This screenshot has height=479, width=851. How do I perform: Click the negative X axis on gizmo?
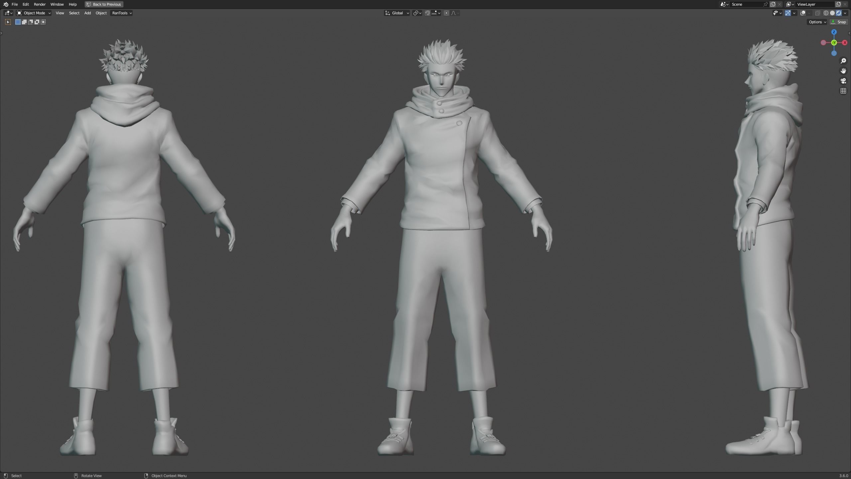click(823, 43)
